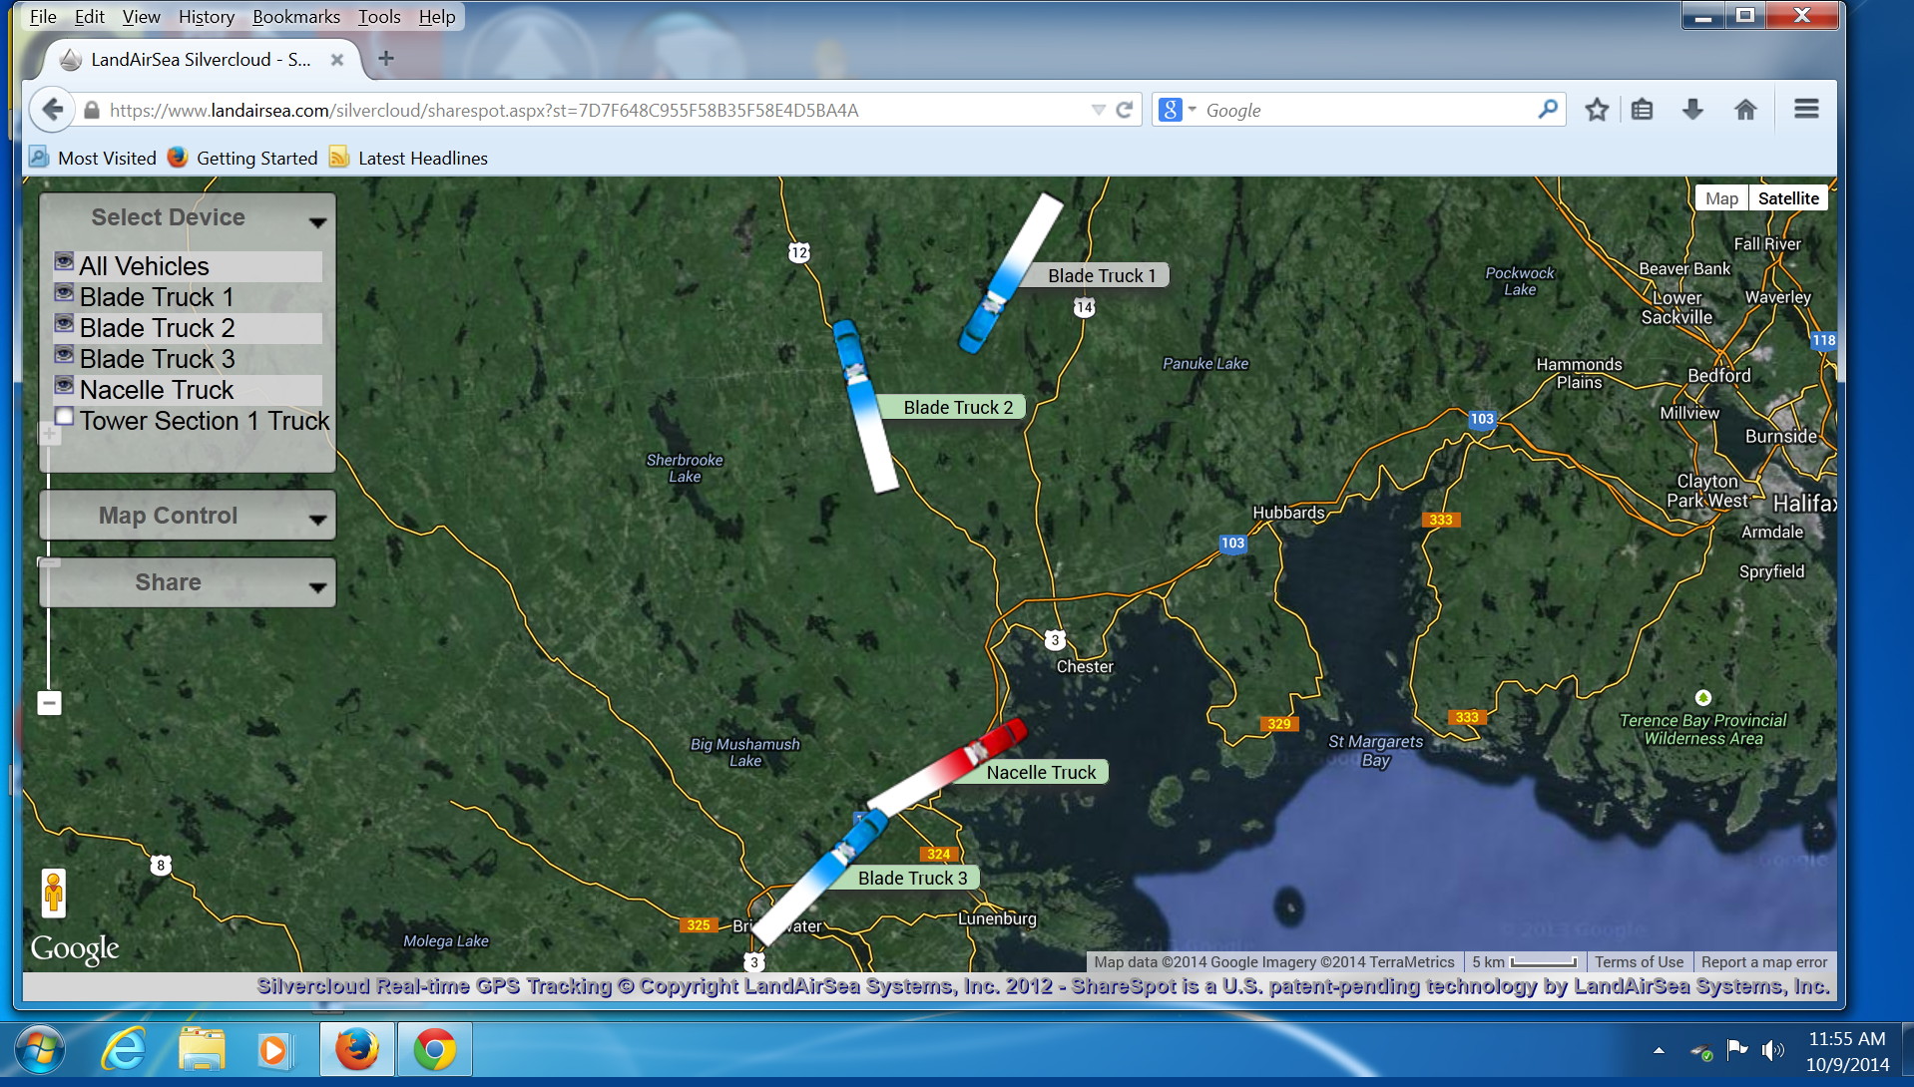Zoom out the map with minus button

pos(49,703)
